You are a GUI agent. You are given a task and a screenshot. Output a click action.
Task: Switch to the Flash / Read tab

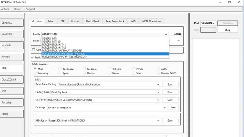pos(92,21)
